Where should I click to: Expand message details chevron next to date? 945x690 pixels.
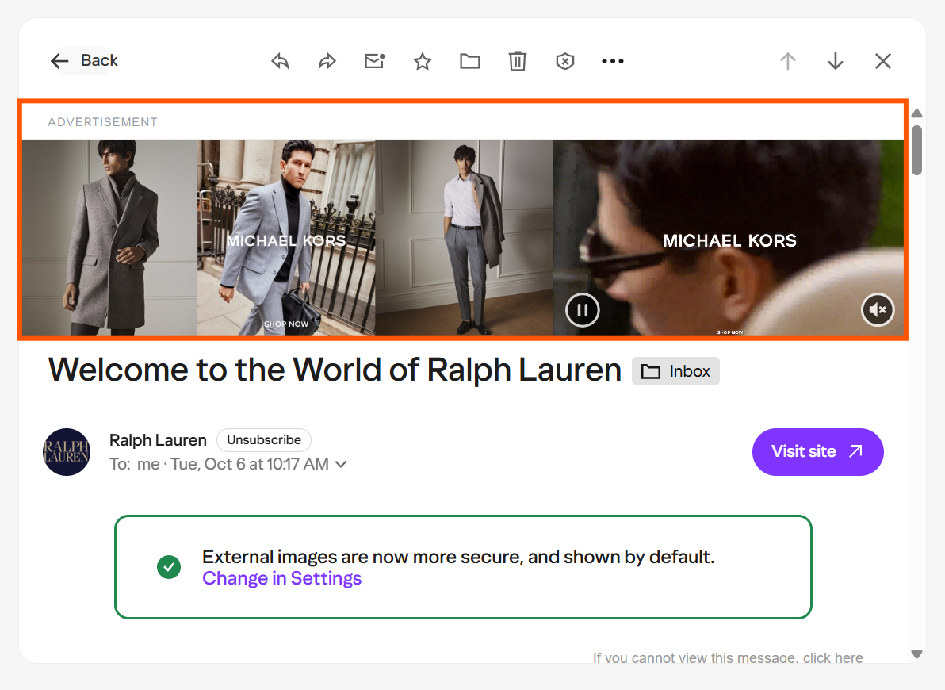341,465
